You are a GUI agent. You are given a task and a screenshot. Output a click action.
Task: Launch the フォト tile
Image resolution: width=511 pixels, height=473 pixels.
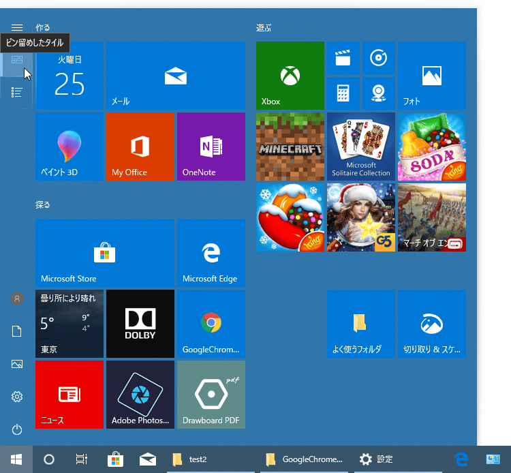point(432,76)
